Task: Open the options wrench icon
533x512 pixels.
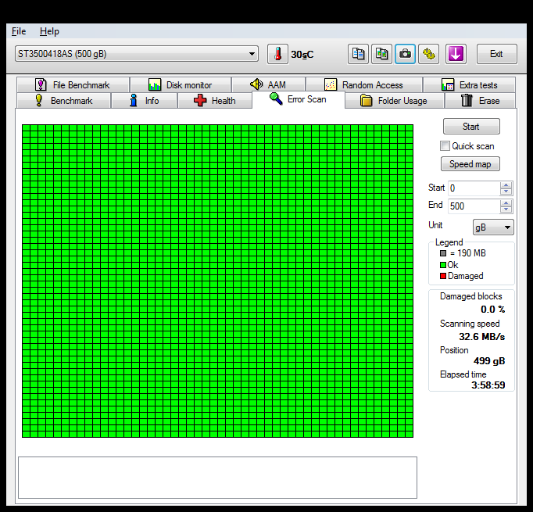Action: point(428,54)
